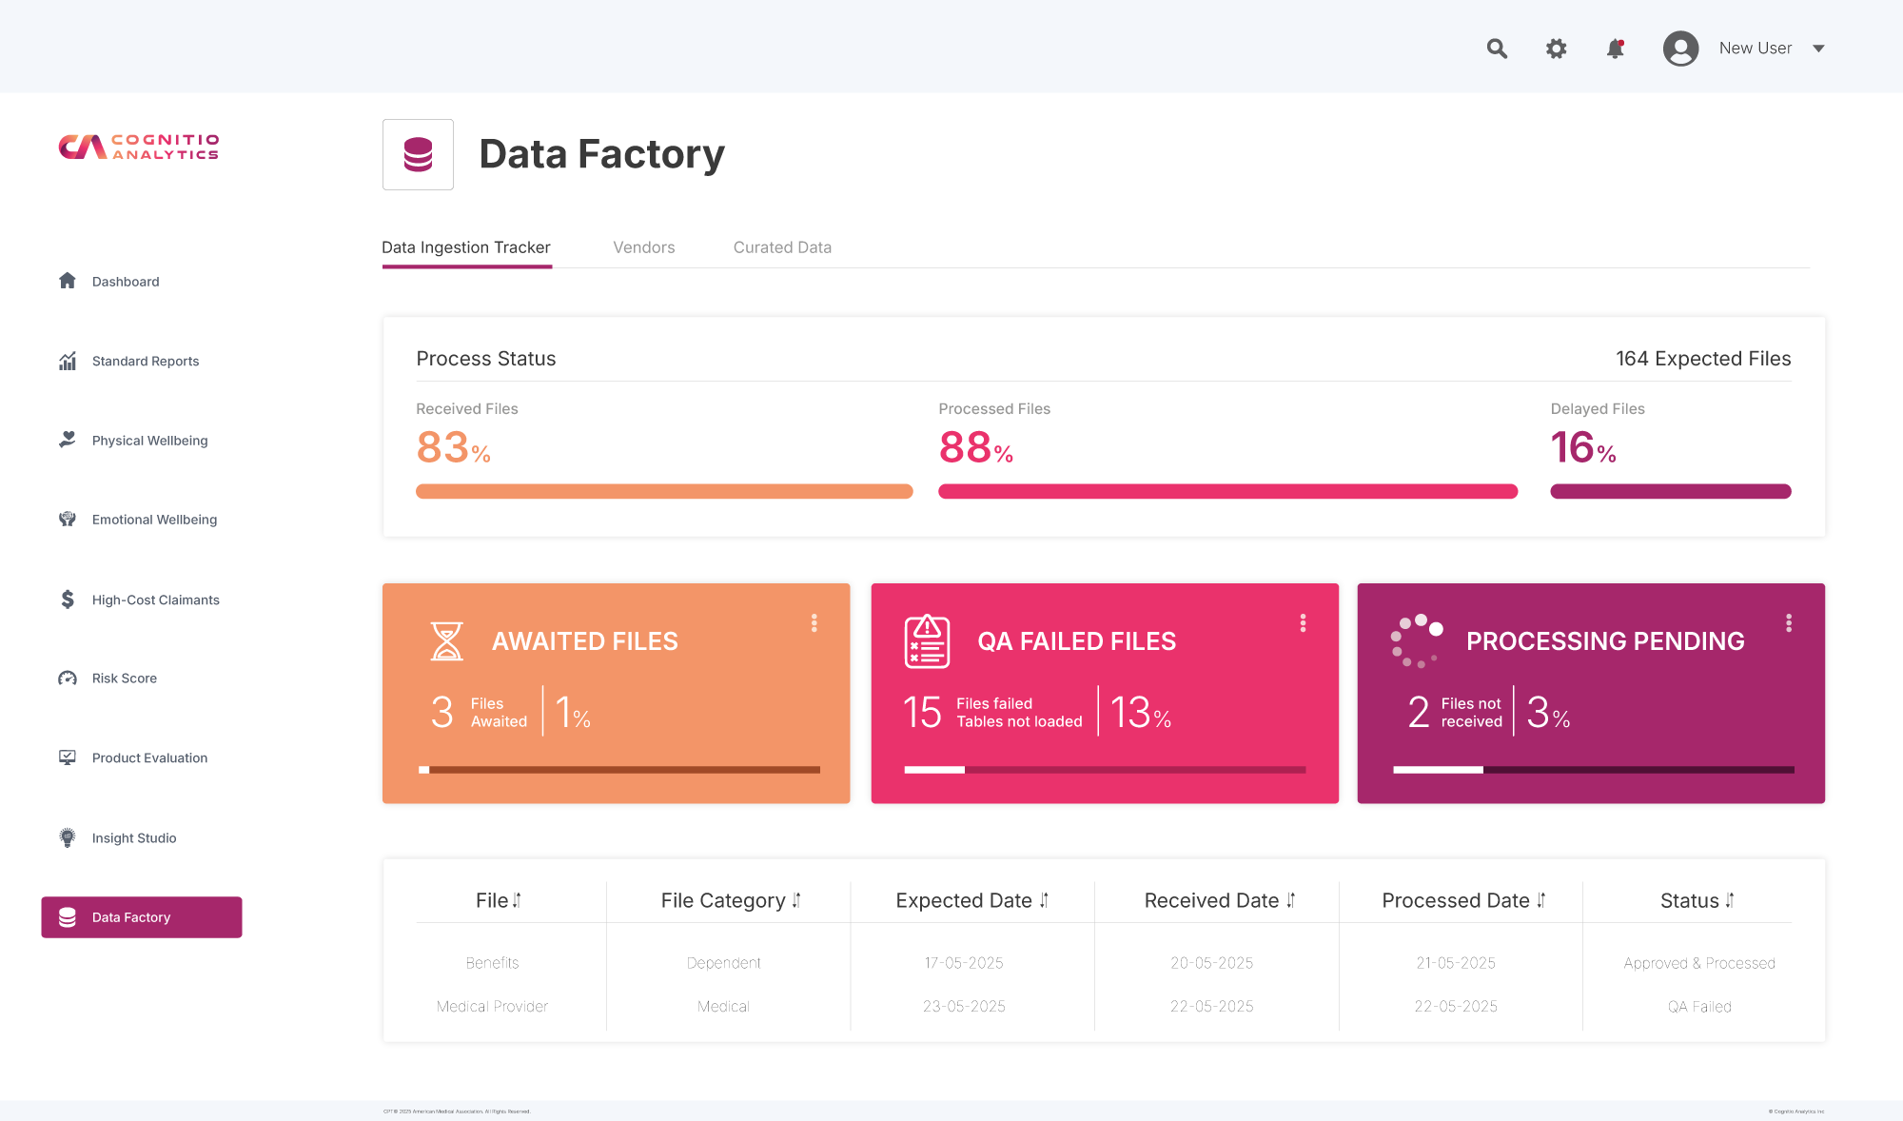Click the QA Failed Files checklist icon
The image size is (1903, 1121).
(x=927, y=641)
